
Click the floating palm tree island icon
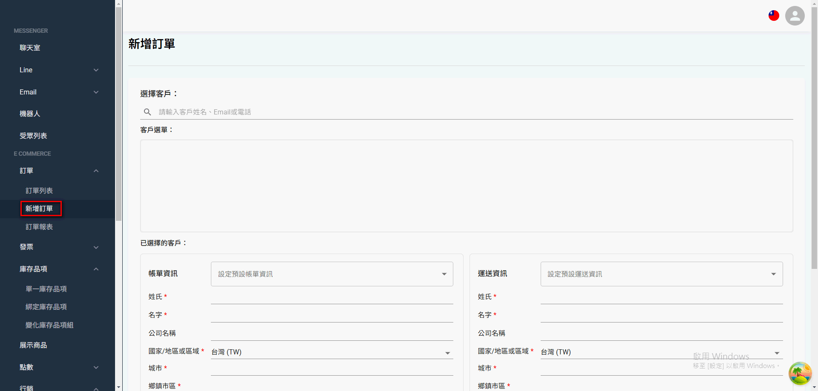(x=800, y=373)
